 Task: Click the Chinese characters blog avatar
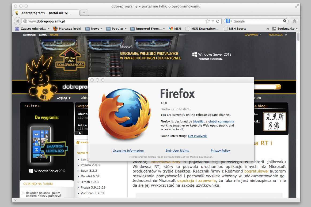[275, 121]
